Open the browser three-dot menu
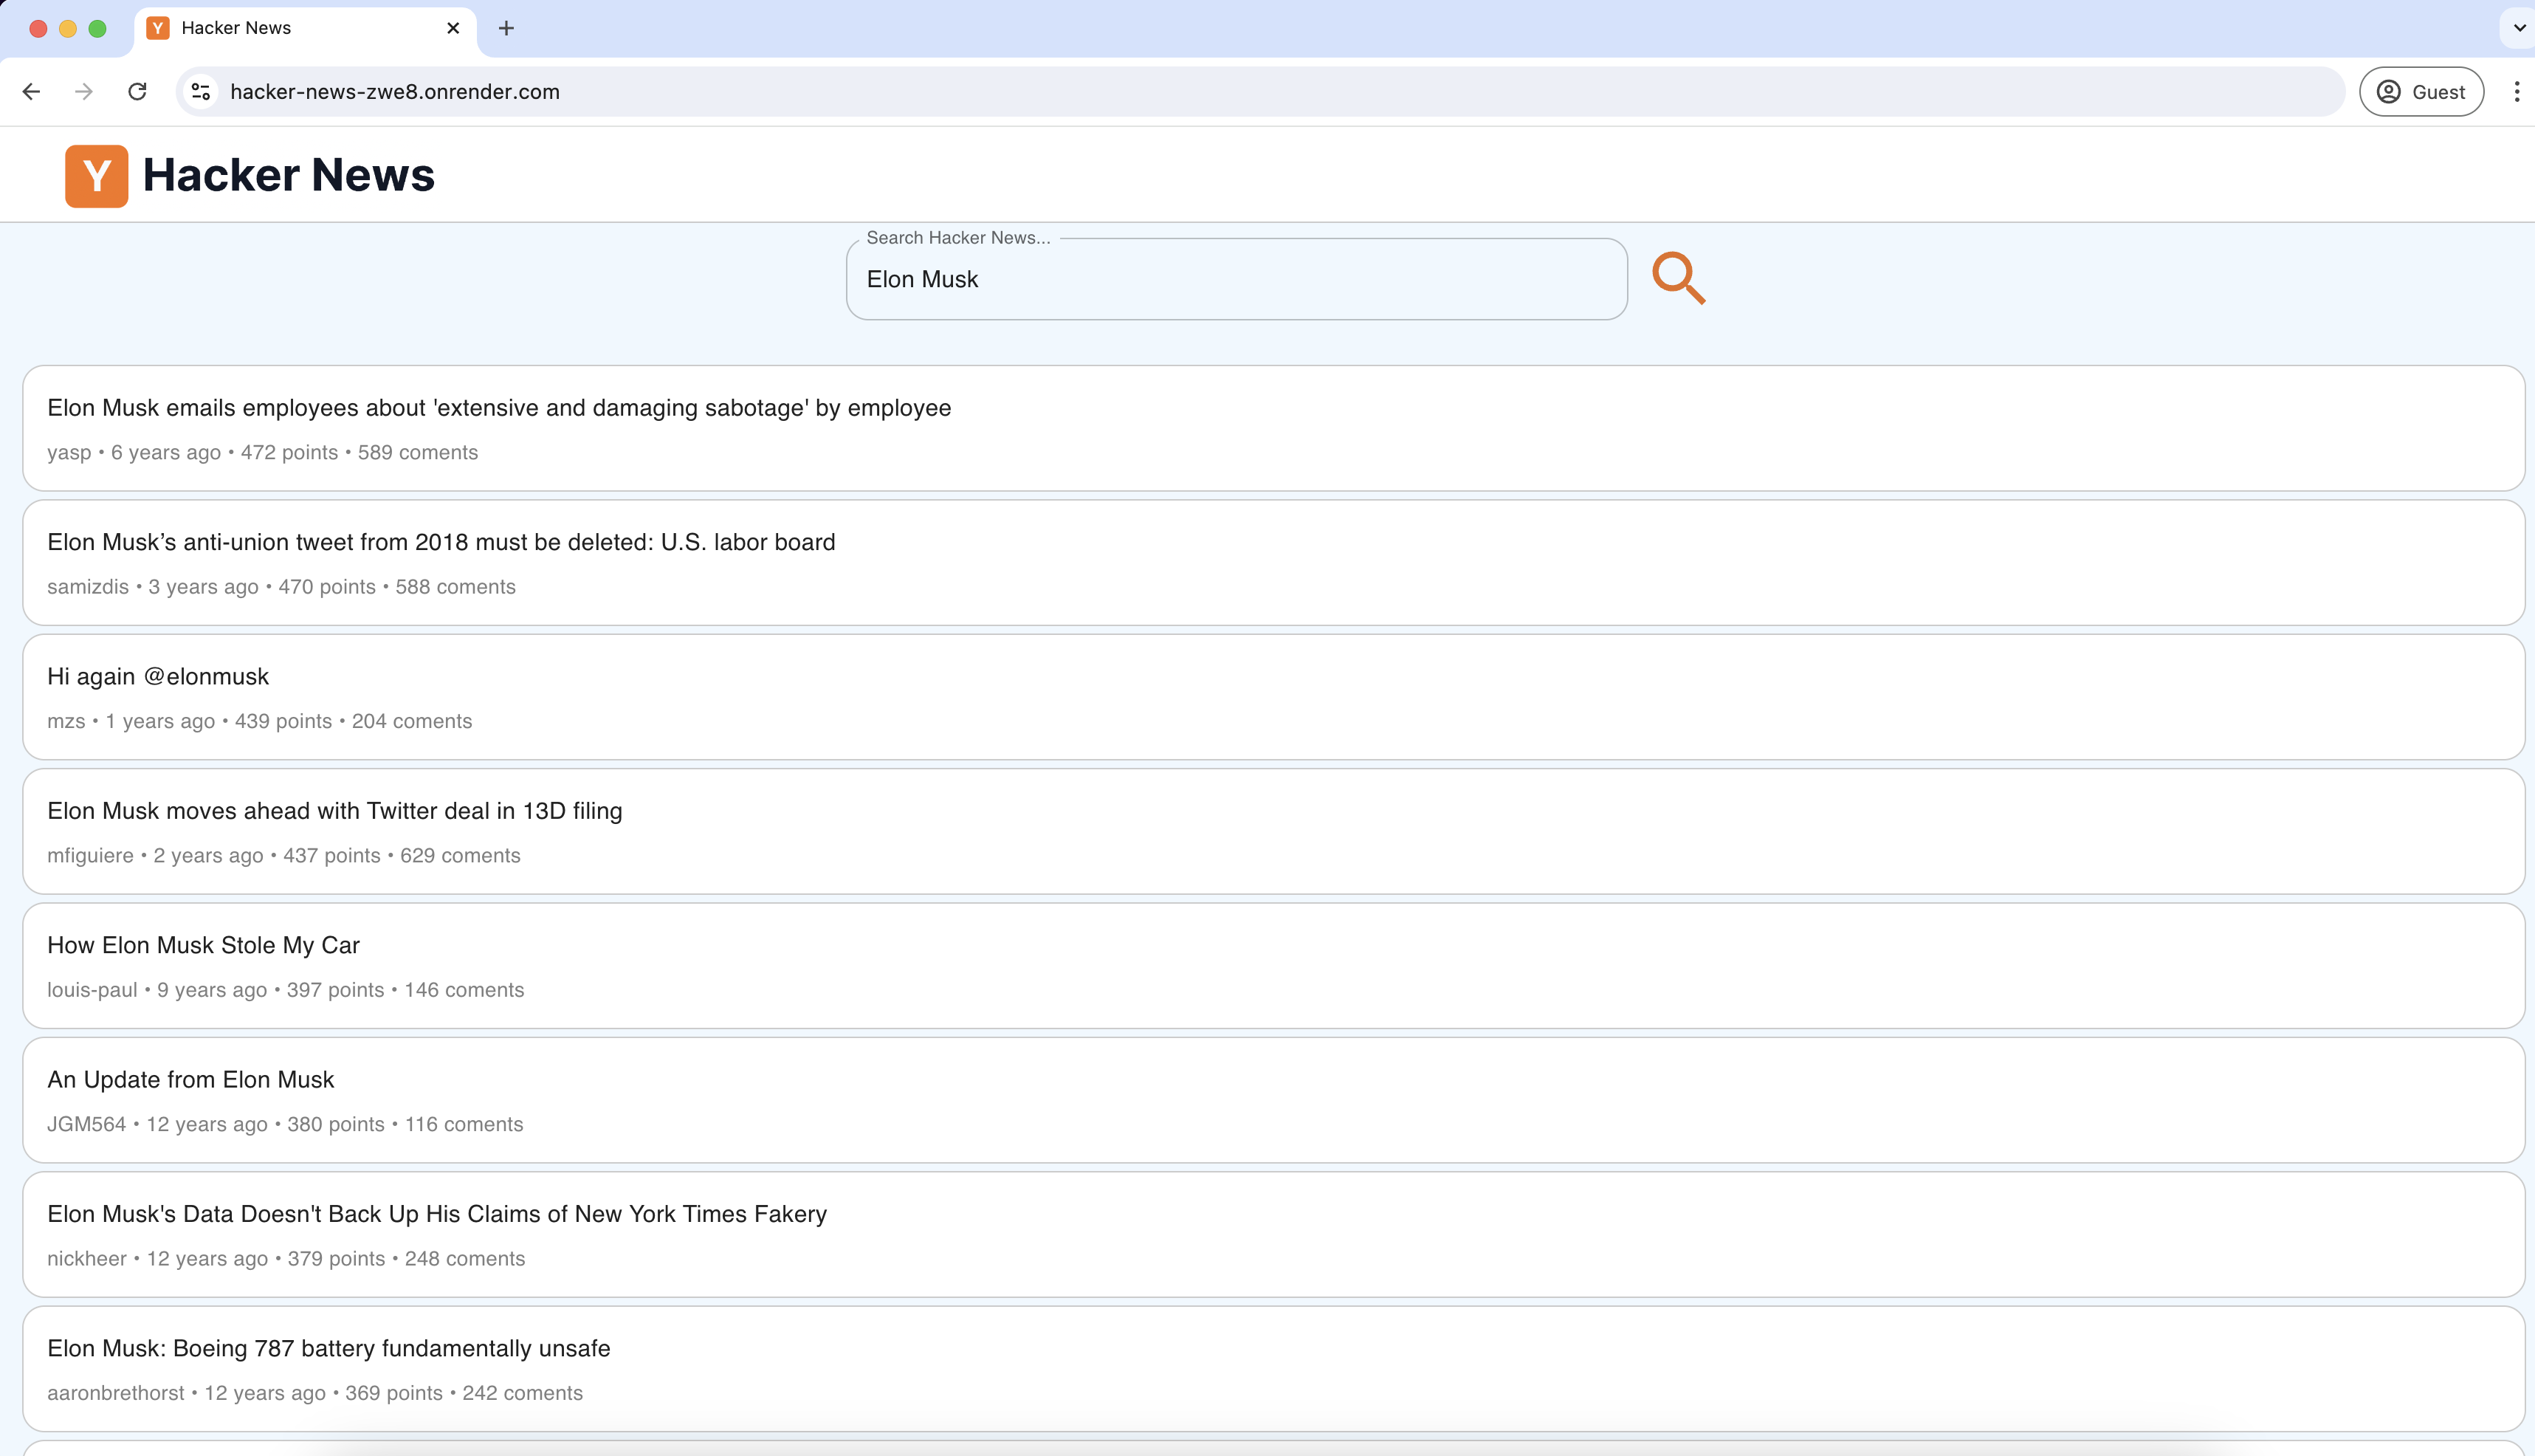2535x1456 pixels. [2516, 92]
